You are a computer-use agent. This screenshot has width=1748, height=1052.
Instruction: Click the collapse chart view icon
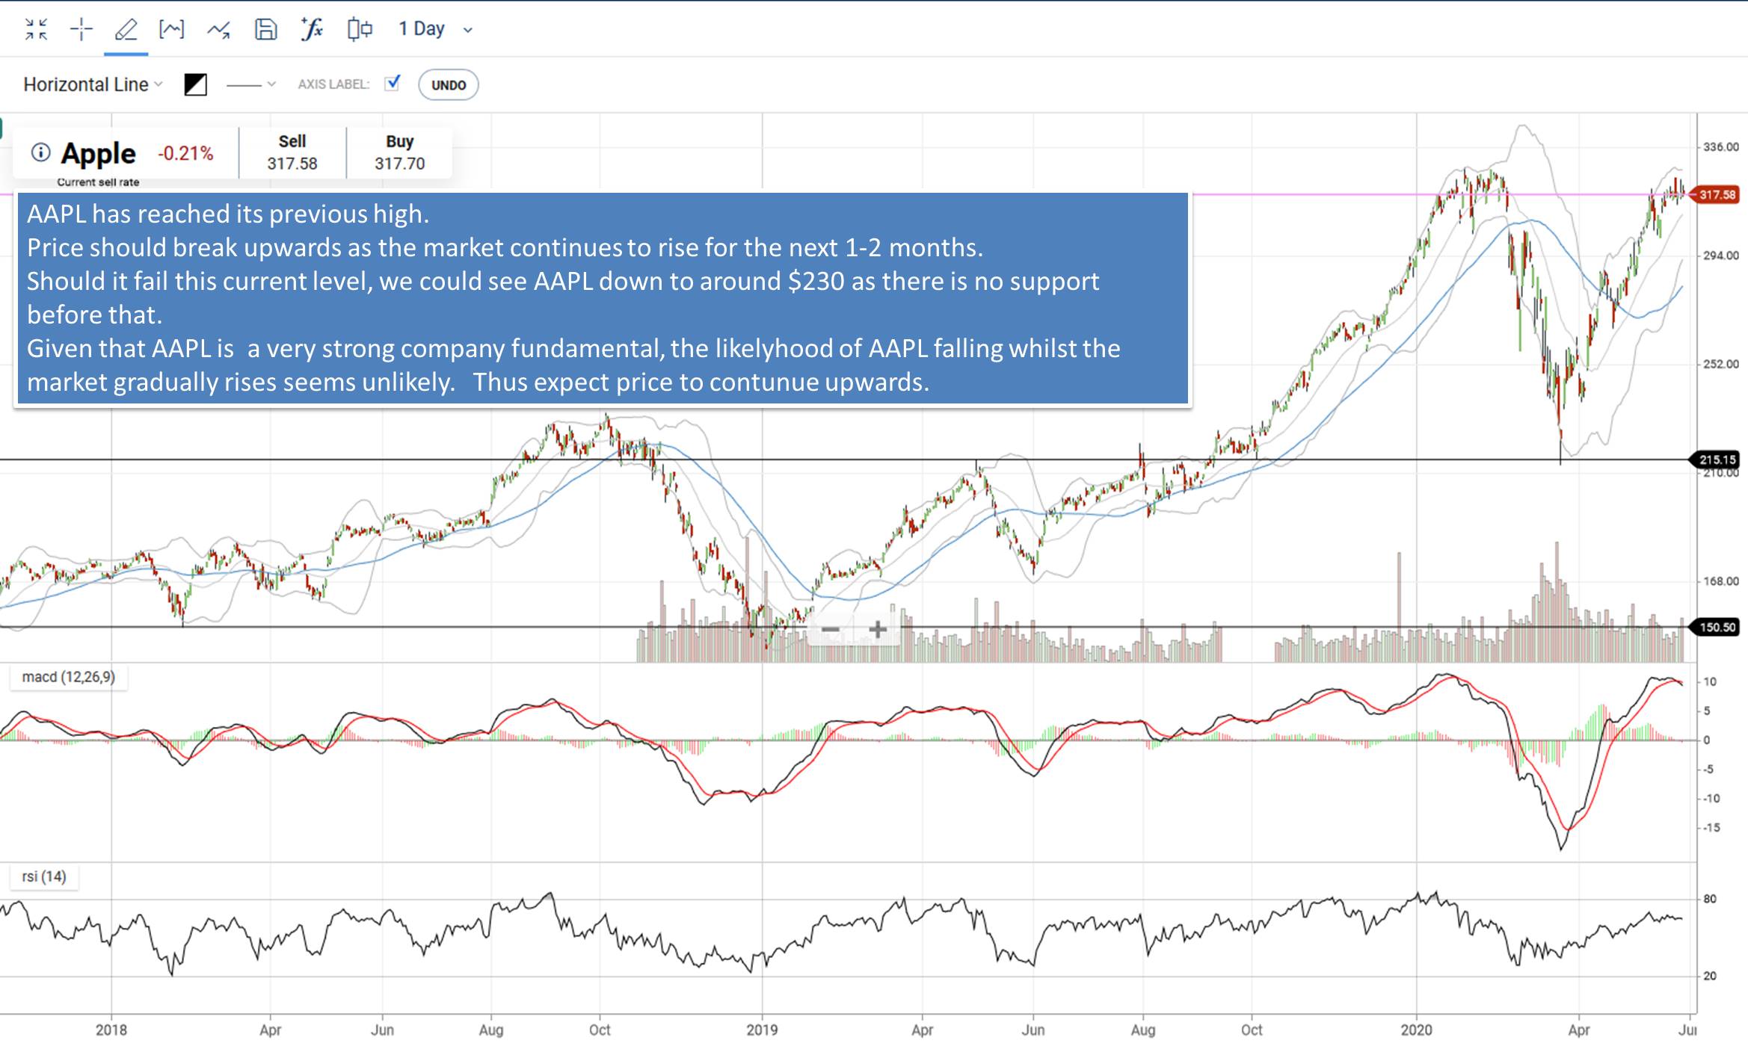click(34, 28)
